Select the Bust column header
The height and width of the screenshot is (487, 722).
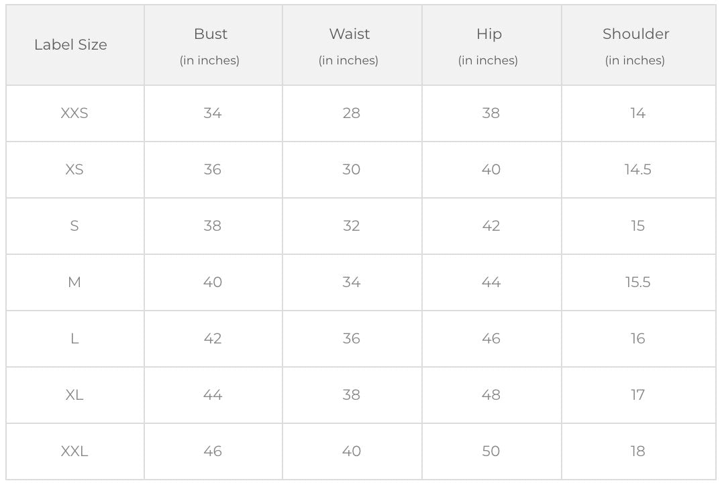coord(211,45)
